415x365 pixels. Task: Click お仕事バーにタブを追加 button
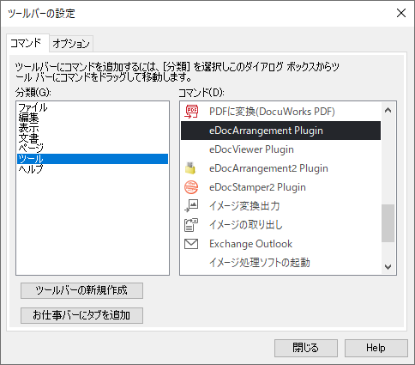[81, 315]
